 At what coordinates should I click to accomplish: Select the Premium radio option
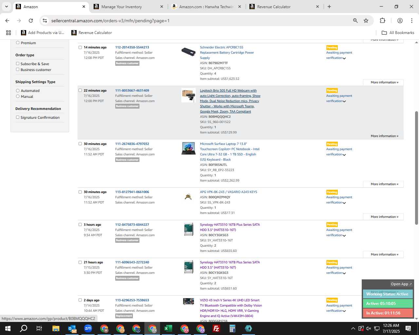18,43
